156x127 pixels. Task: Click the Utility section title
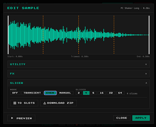pyautogui.click(x=18, y=64)
